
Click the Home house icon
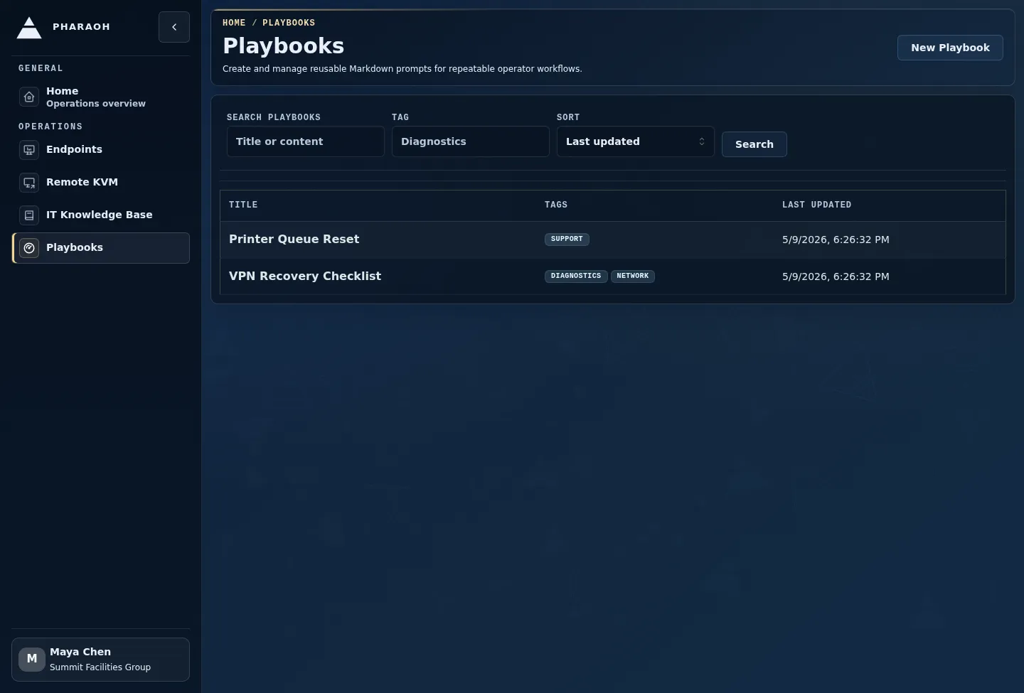click(29, 97)
